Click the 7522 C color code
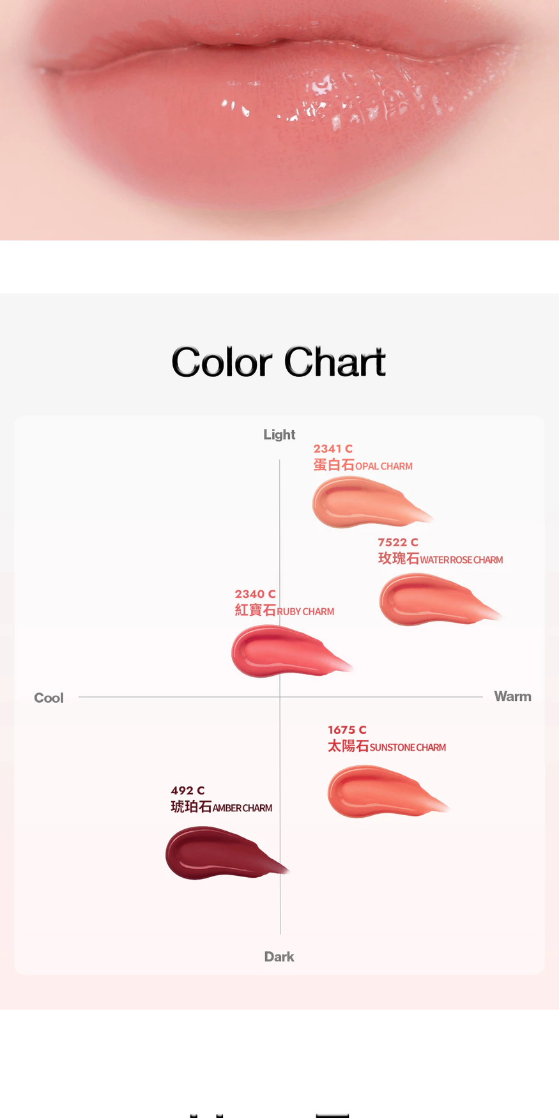This screenshot has height=1118, width=559. point(398,542)
